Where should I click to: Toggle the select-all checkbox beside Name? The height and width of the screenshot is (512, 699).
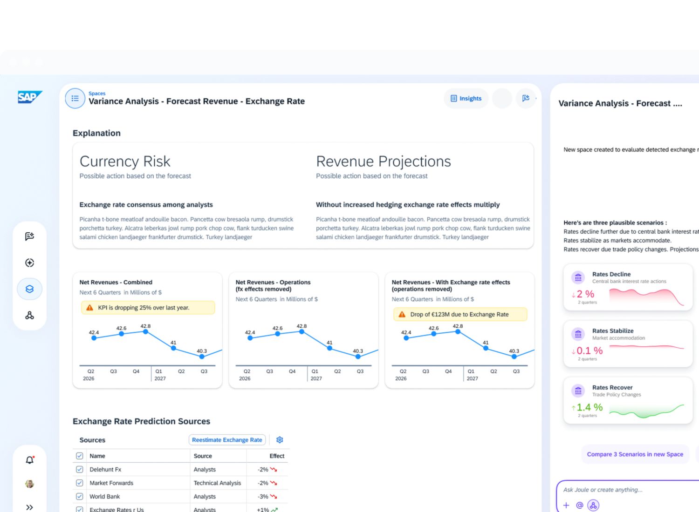[x=80, y=456]
